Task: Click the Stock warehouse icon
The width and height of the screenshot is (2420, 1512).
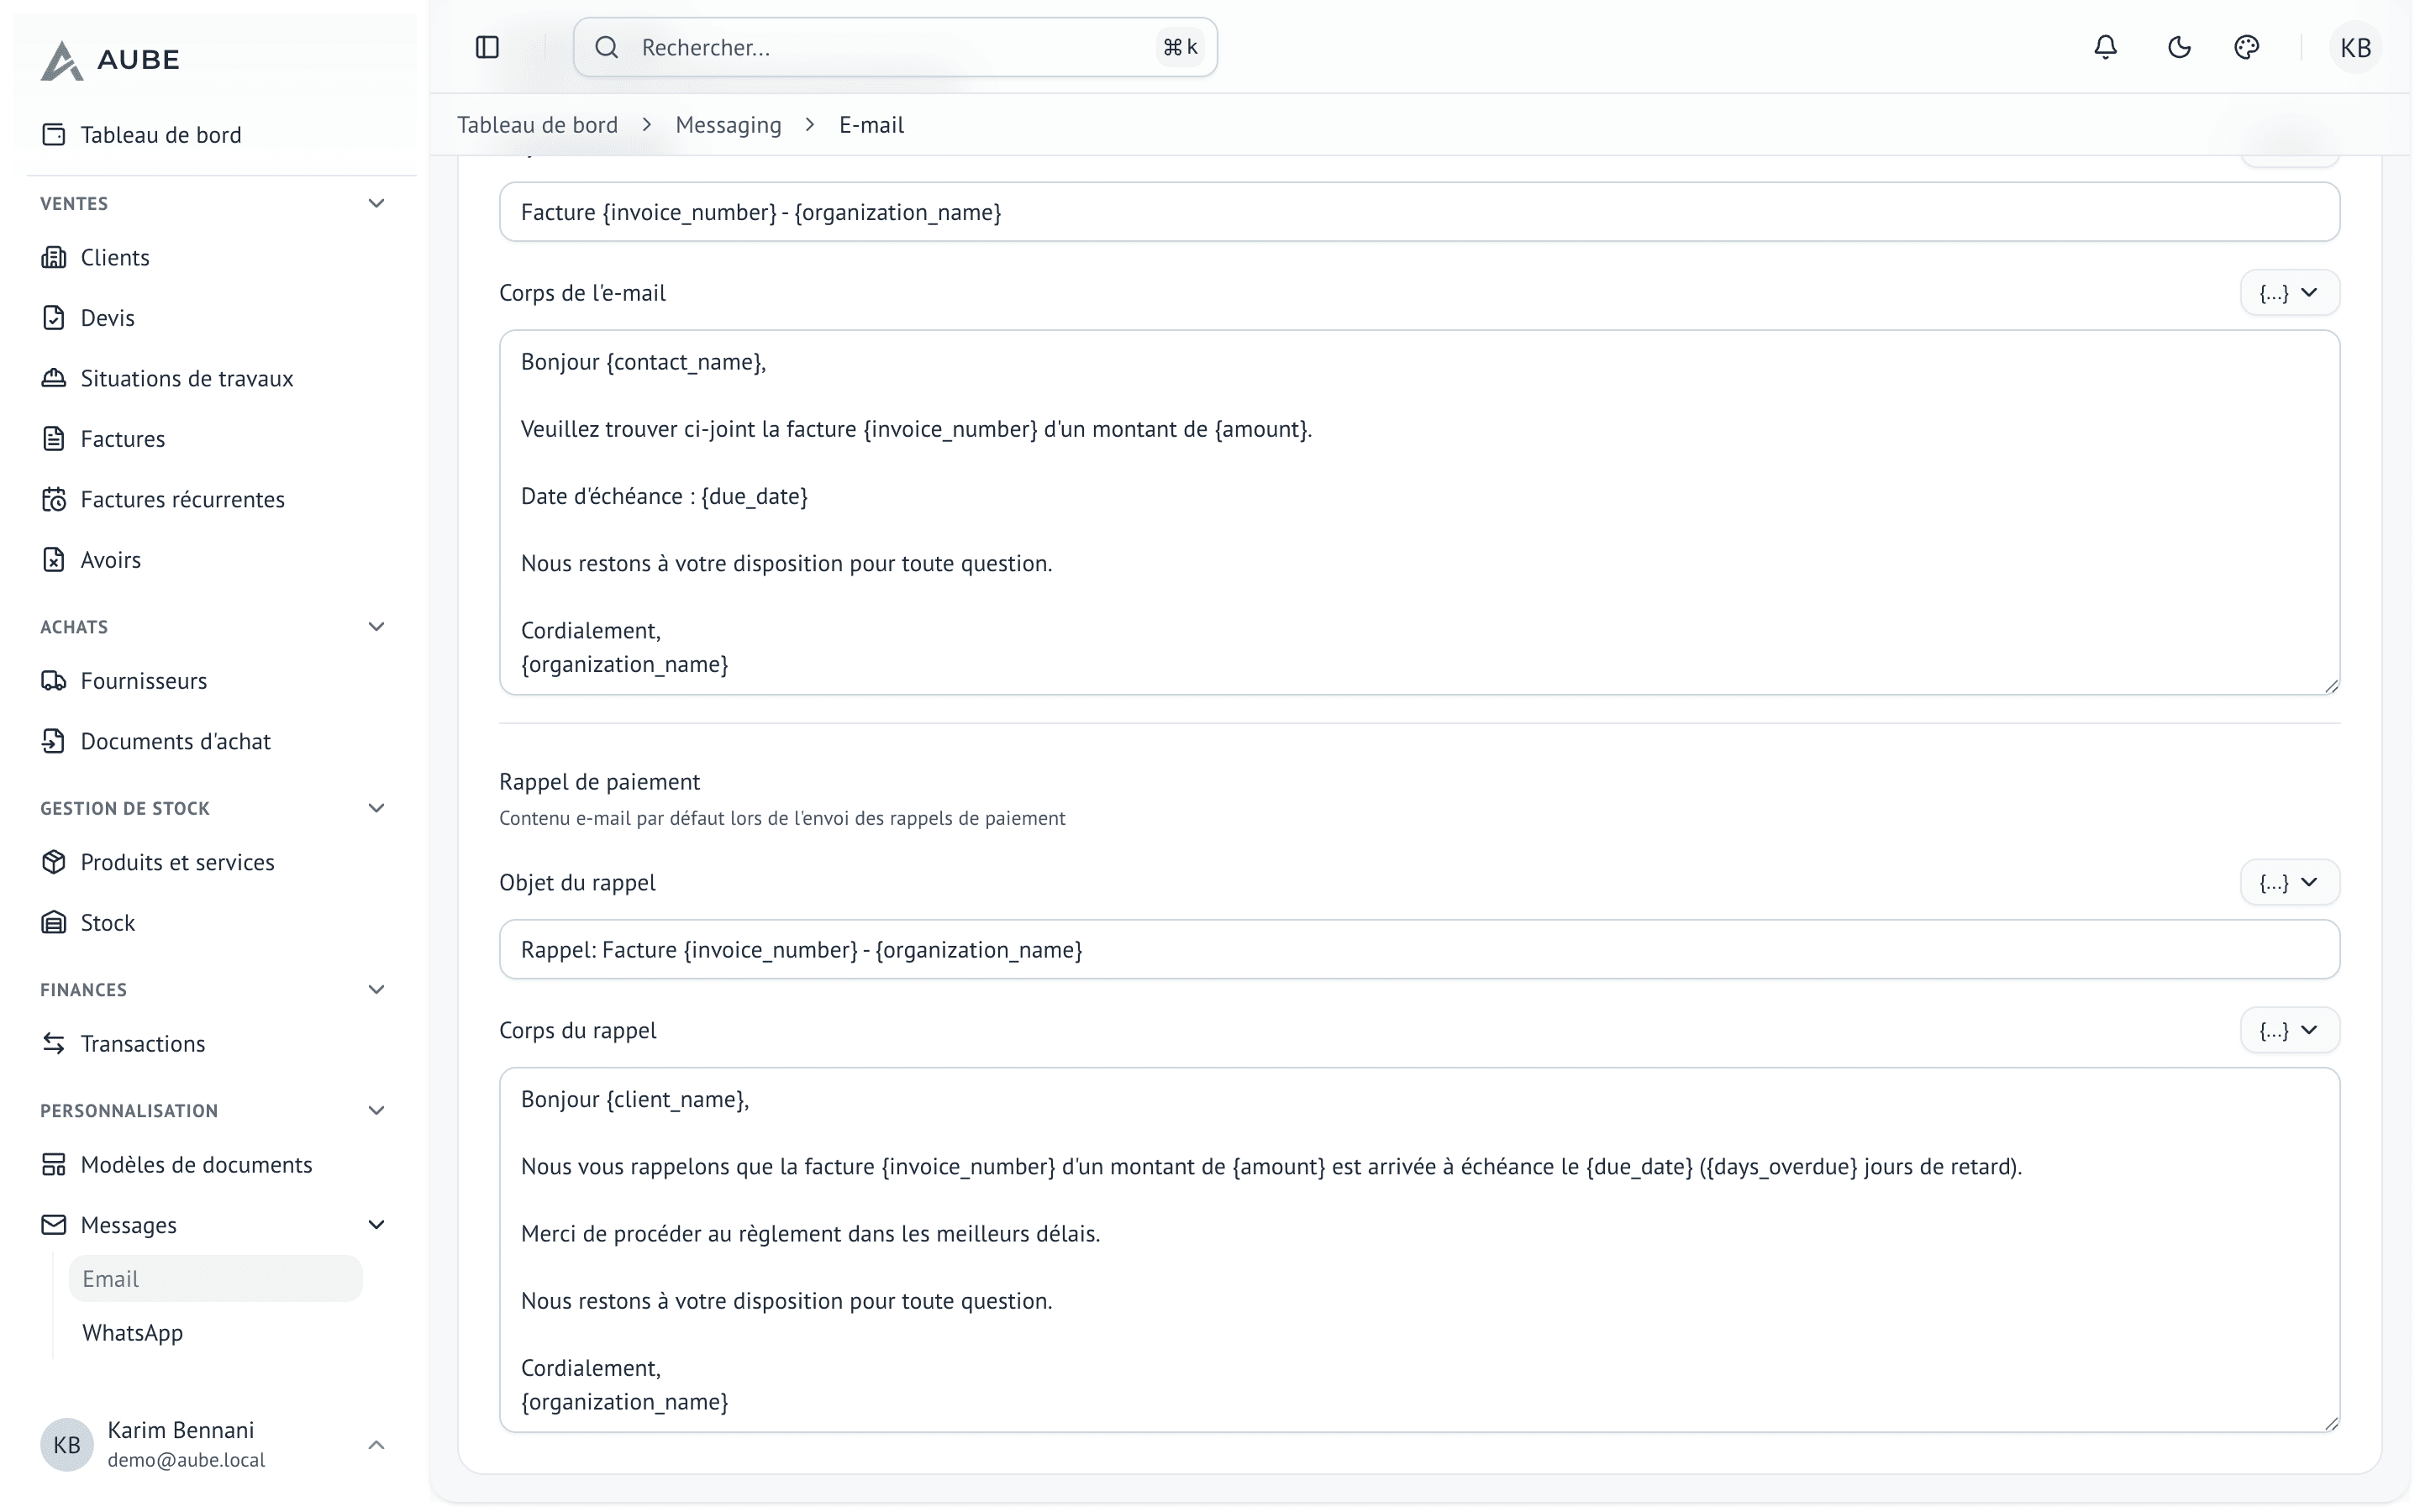Action: [54, 923]
